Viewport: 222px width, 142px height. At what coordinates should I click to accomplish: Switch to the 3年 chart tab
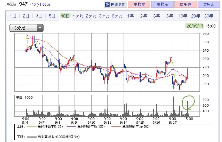coord(156,16)
